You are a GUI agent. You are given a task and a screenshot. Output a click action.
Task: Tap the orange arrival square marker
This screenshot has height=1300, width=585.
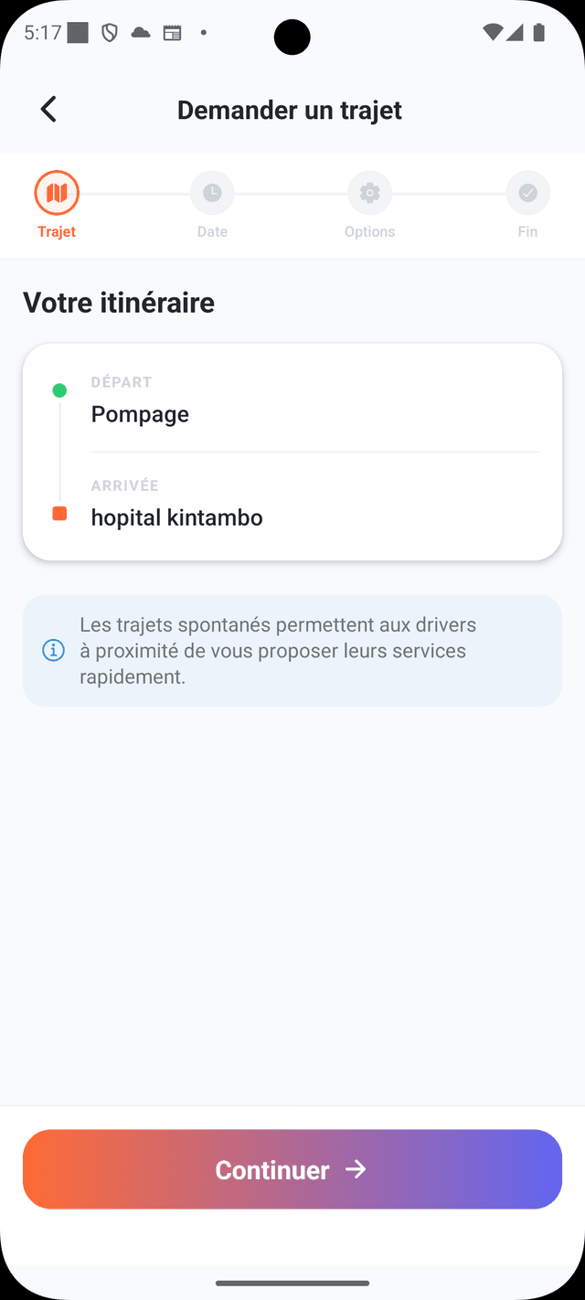[x=59, y=514]
